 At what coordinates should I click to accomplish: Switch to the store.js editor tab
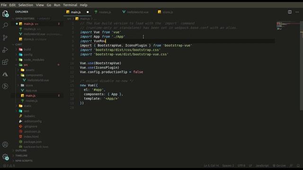tap(168, 12)
